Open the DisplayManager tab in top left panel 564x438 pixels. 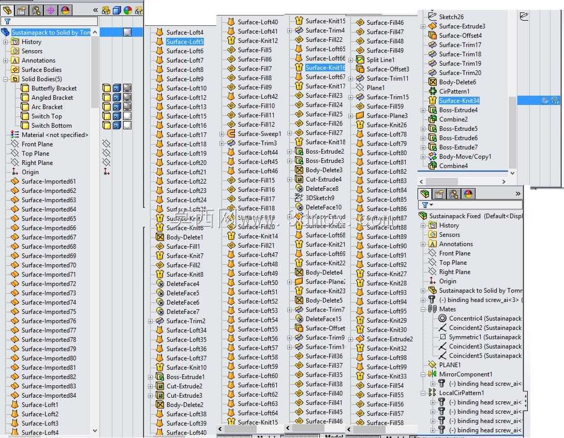(x=65, y=10)
